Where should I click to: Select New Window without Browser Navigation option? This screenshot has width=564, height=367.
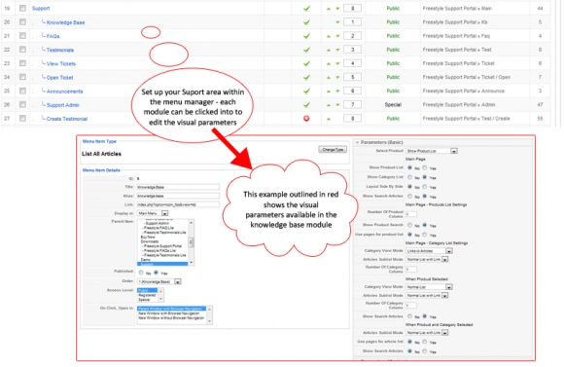coord(171,318)
